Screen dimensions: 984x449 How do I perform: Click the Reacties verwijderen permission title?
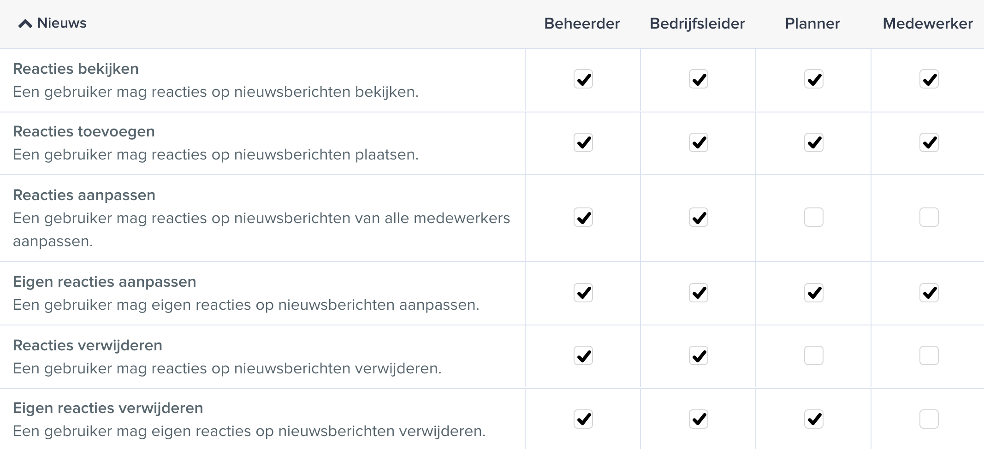88,345
